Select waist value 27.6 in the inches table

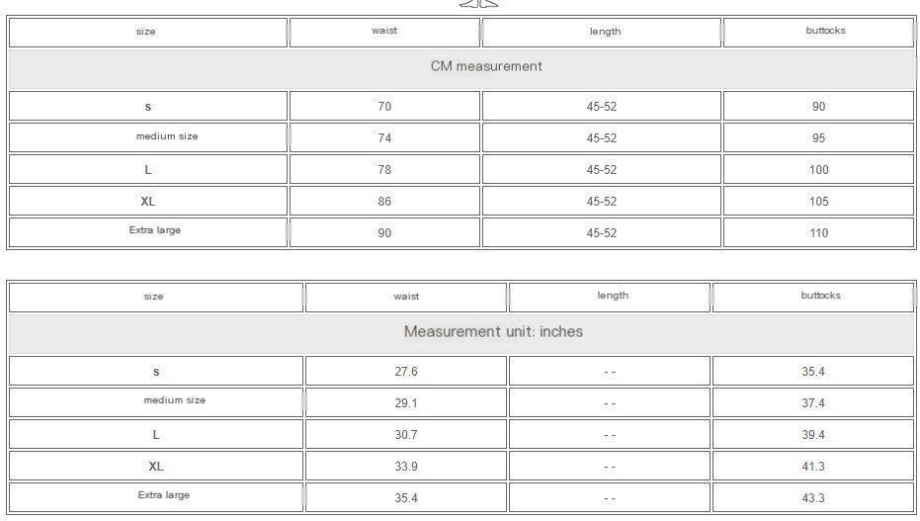coord(406,372)
